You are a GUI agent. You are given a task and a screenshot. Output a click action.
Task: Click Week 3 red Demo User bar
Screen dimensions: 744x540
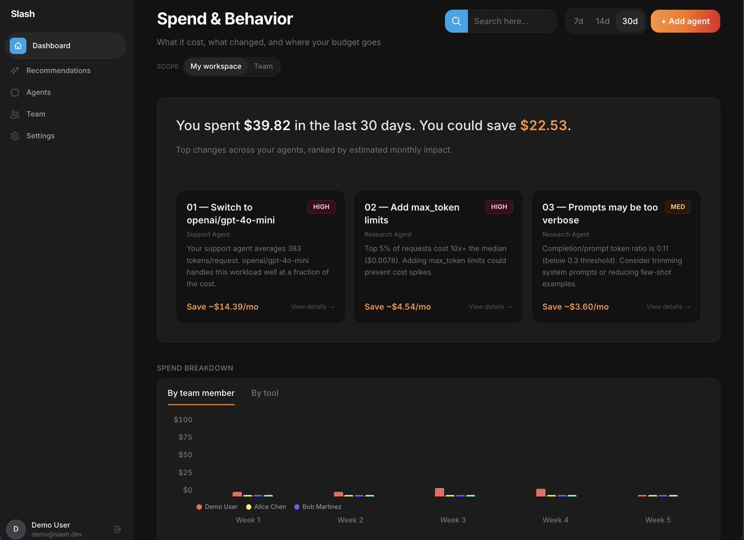coord(440,492)
